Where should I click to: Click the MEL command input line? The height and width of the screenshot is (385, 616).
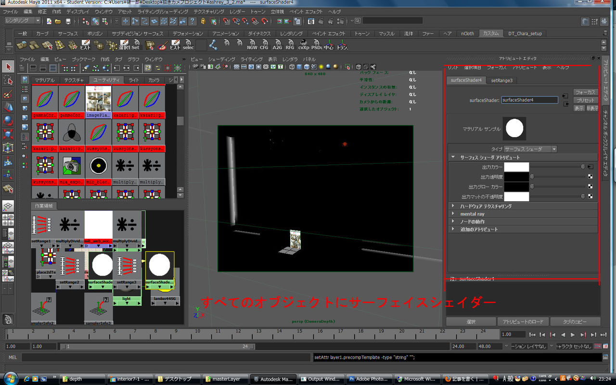tap(166, 357)
